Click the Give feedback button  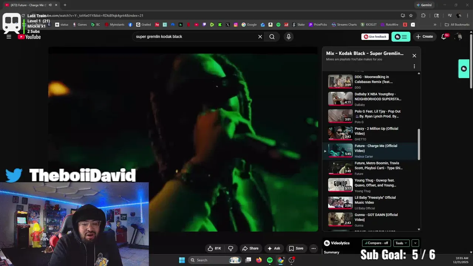(375, 37)
